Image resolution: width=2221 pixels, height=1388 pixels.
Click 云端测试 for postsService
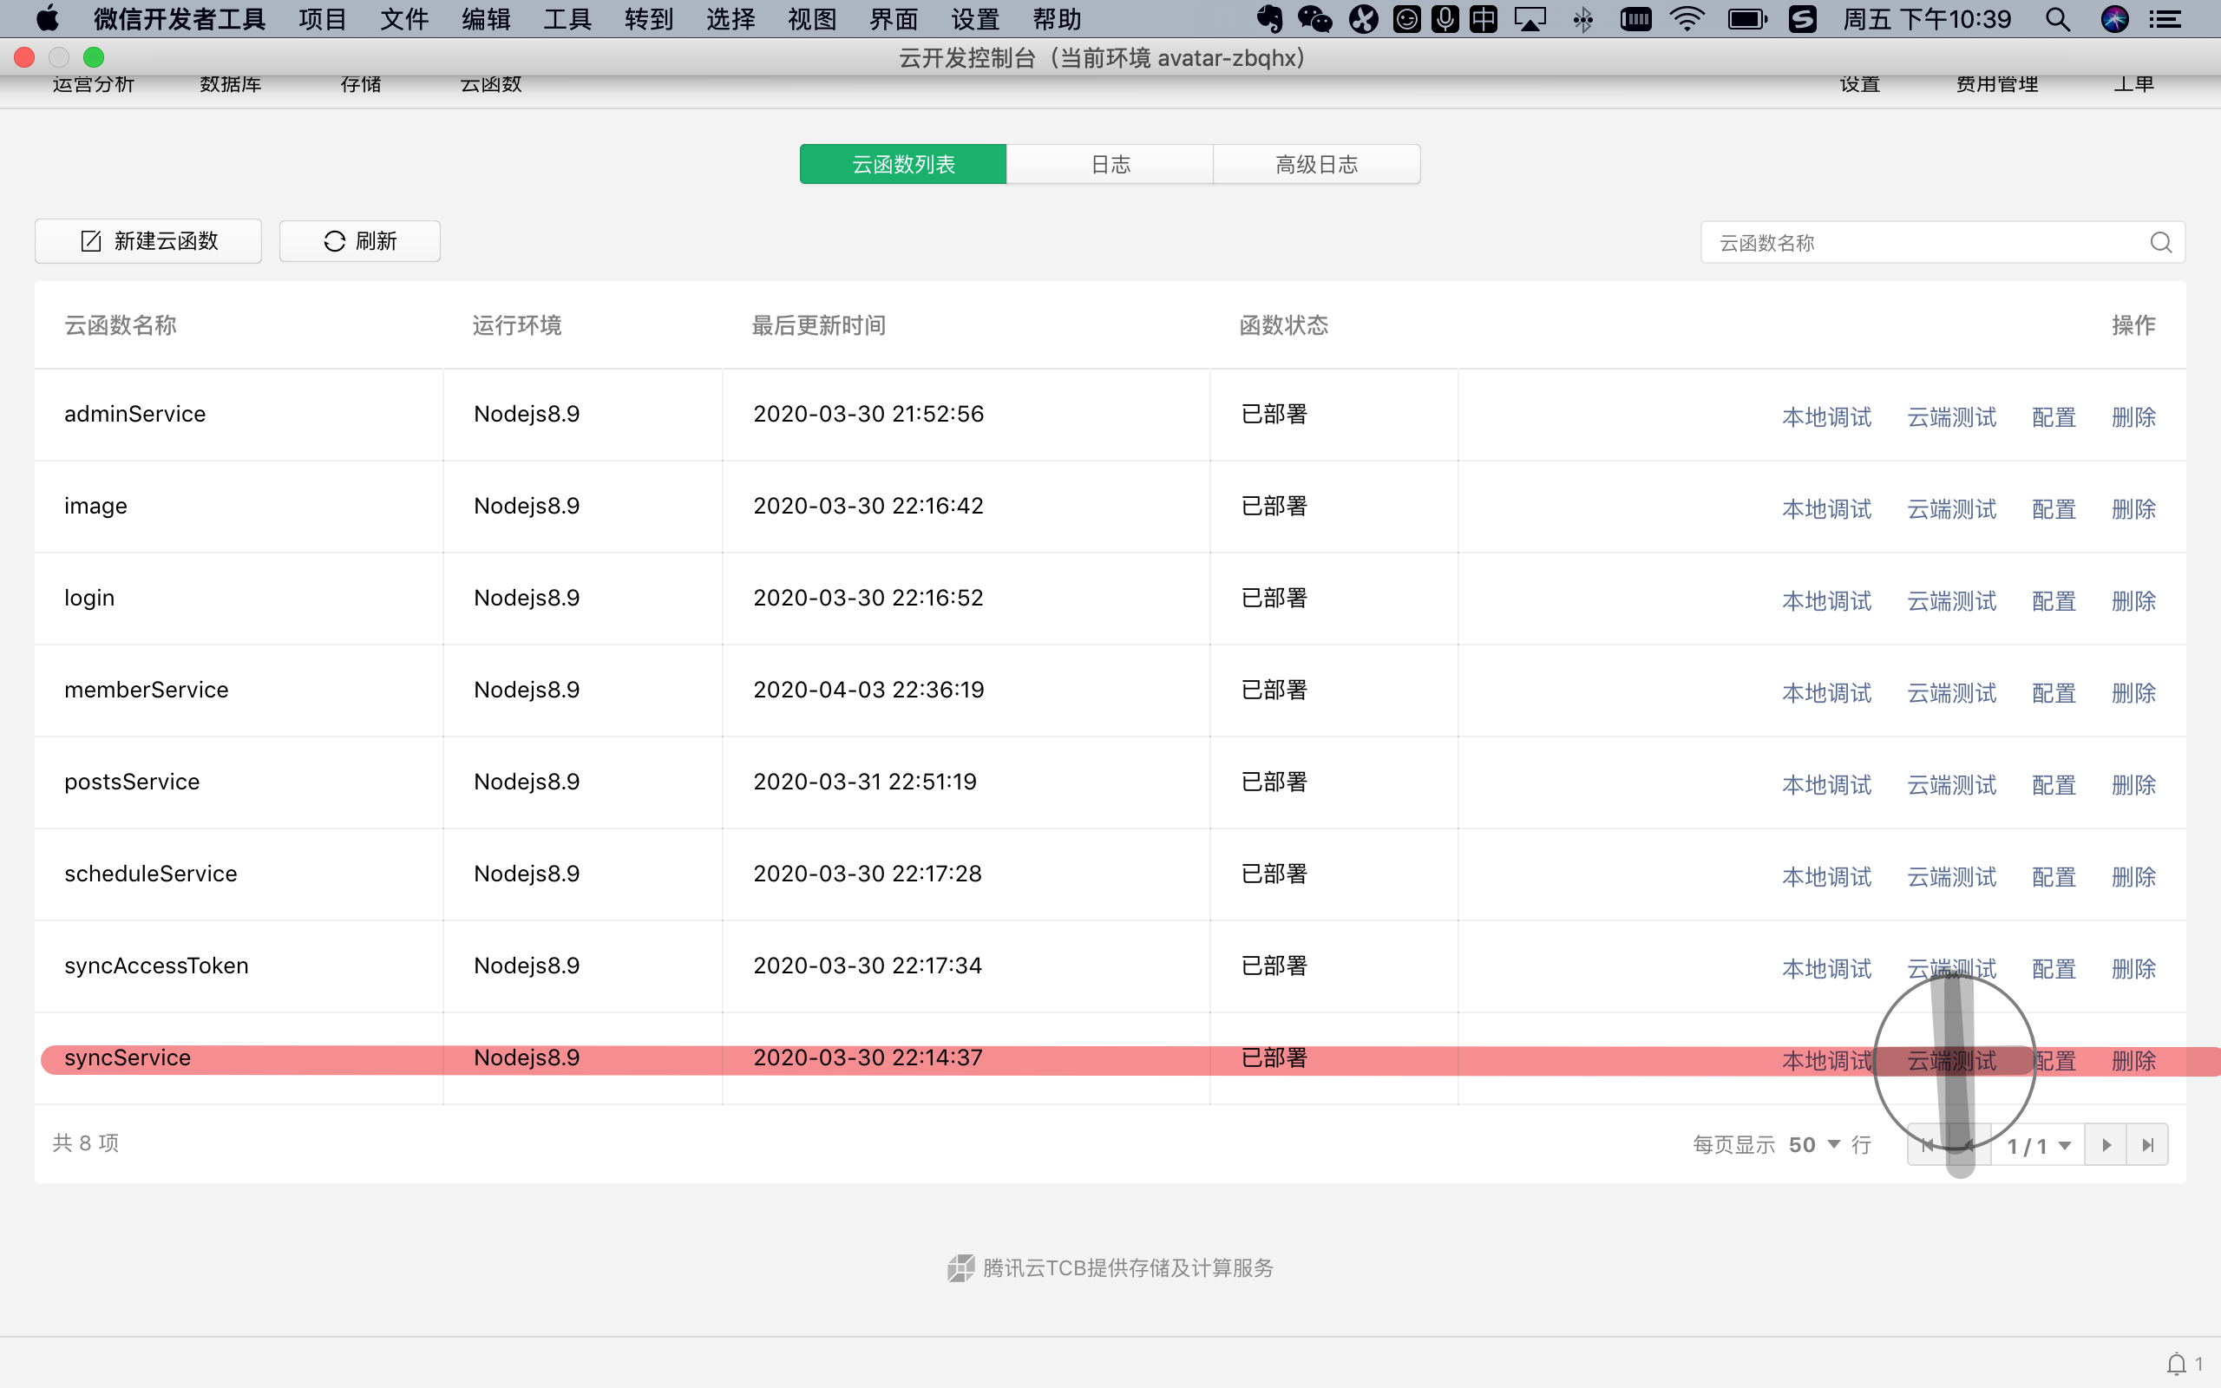coord(1951,784)
